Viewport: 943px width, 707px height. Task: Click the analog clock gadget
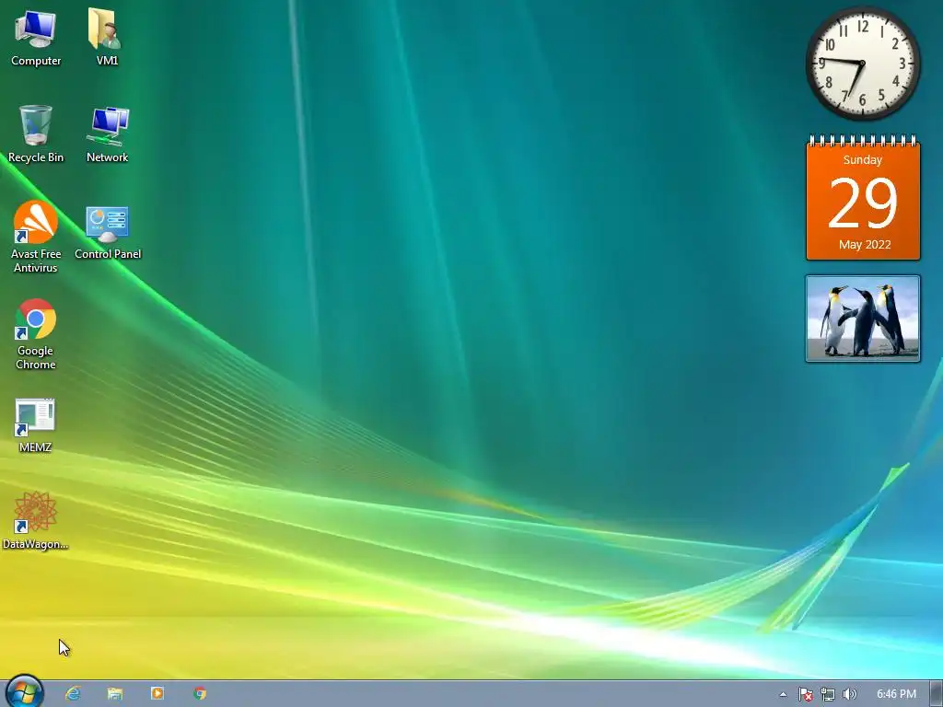[x=862, y=64]
